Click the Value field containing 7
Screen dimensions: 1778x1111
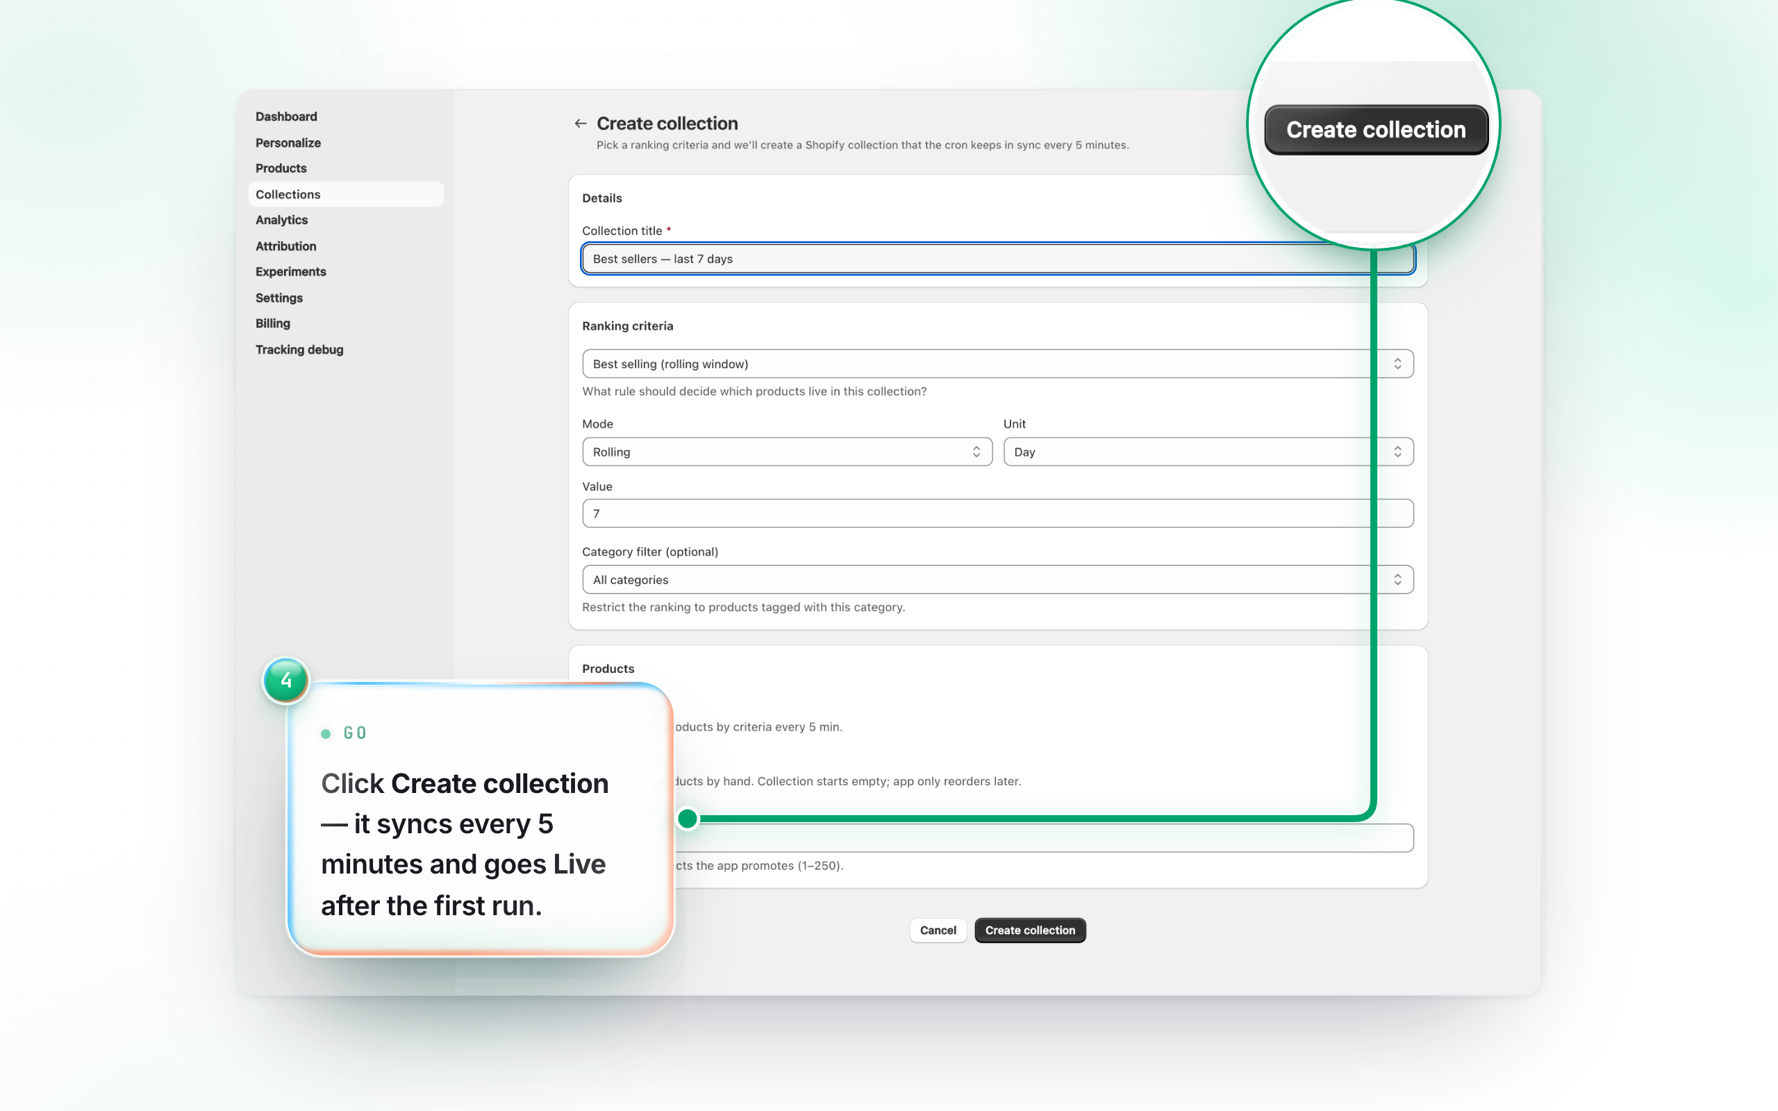coord(998,514)
